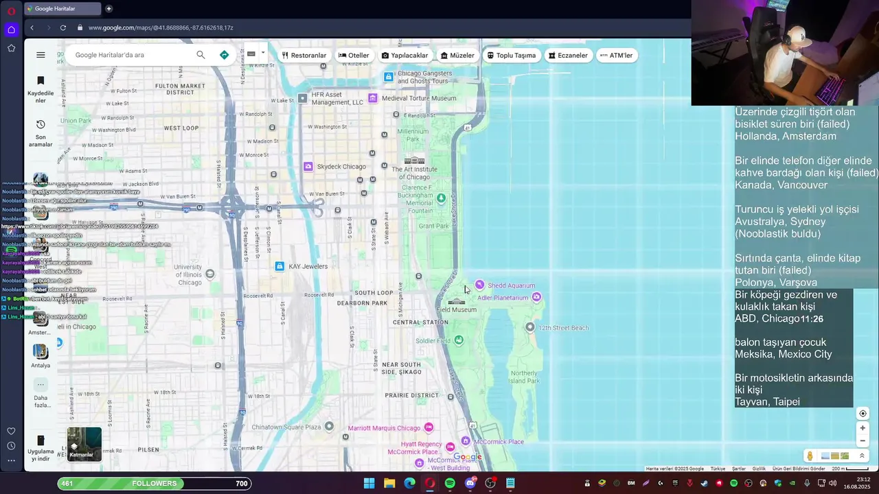The image size is (879, 494).
Task: Click the Field Museum icon on map
Action: pos(457,301)
